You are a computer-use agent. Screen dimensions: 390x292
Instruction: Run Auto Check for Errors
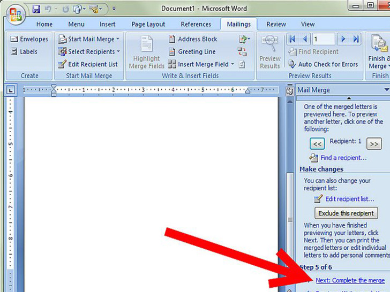(x=323, y=64)
